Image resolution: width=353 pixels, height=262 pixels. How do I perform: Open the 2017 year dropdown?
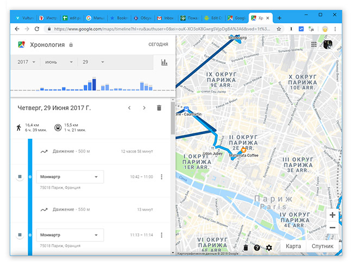coord(27,62)
